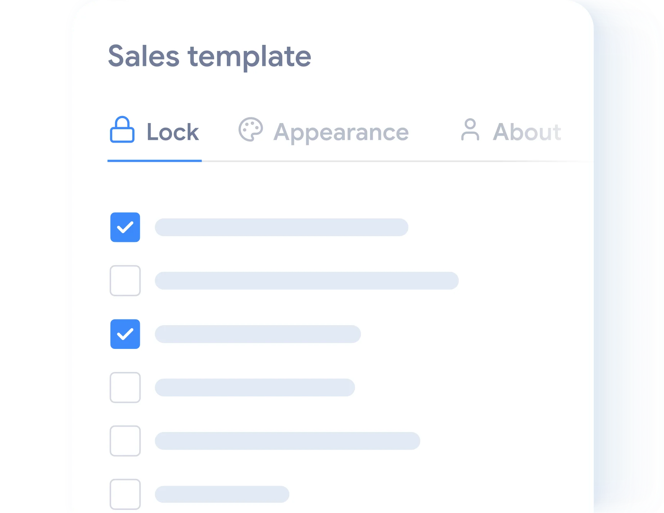Check the fifth row's checkbox
The width and height of the screenshot is (664, 513).
tap(125, 441)
